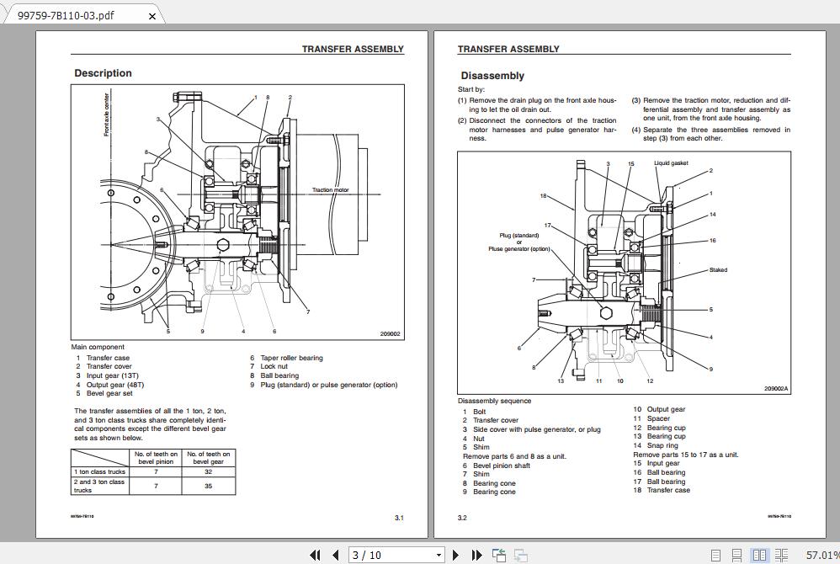Advance to the next page
The width and height of the screenshot is (840, 564).
[455, 554]
